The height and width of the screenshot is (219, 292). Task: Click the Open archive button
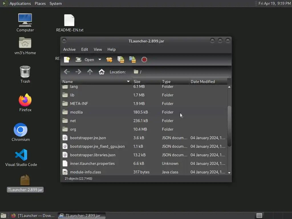point(85,60)
